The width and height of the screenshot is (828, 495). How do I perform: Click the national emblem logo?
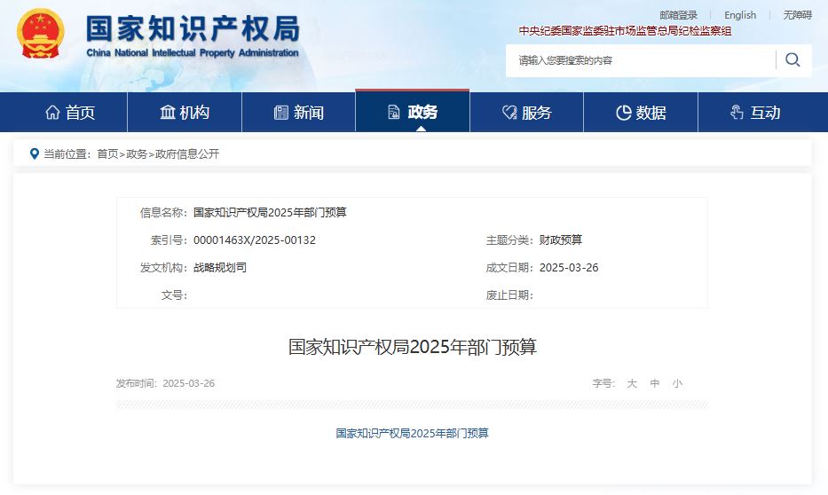coord(41,33)
